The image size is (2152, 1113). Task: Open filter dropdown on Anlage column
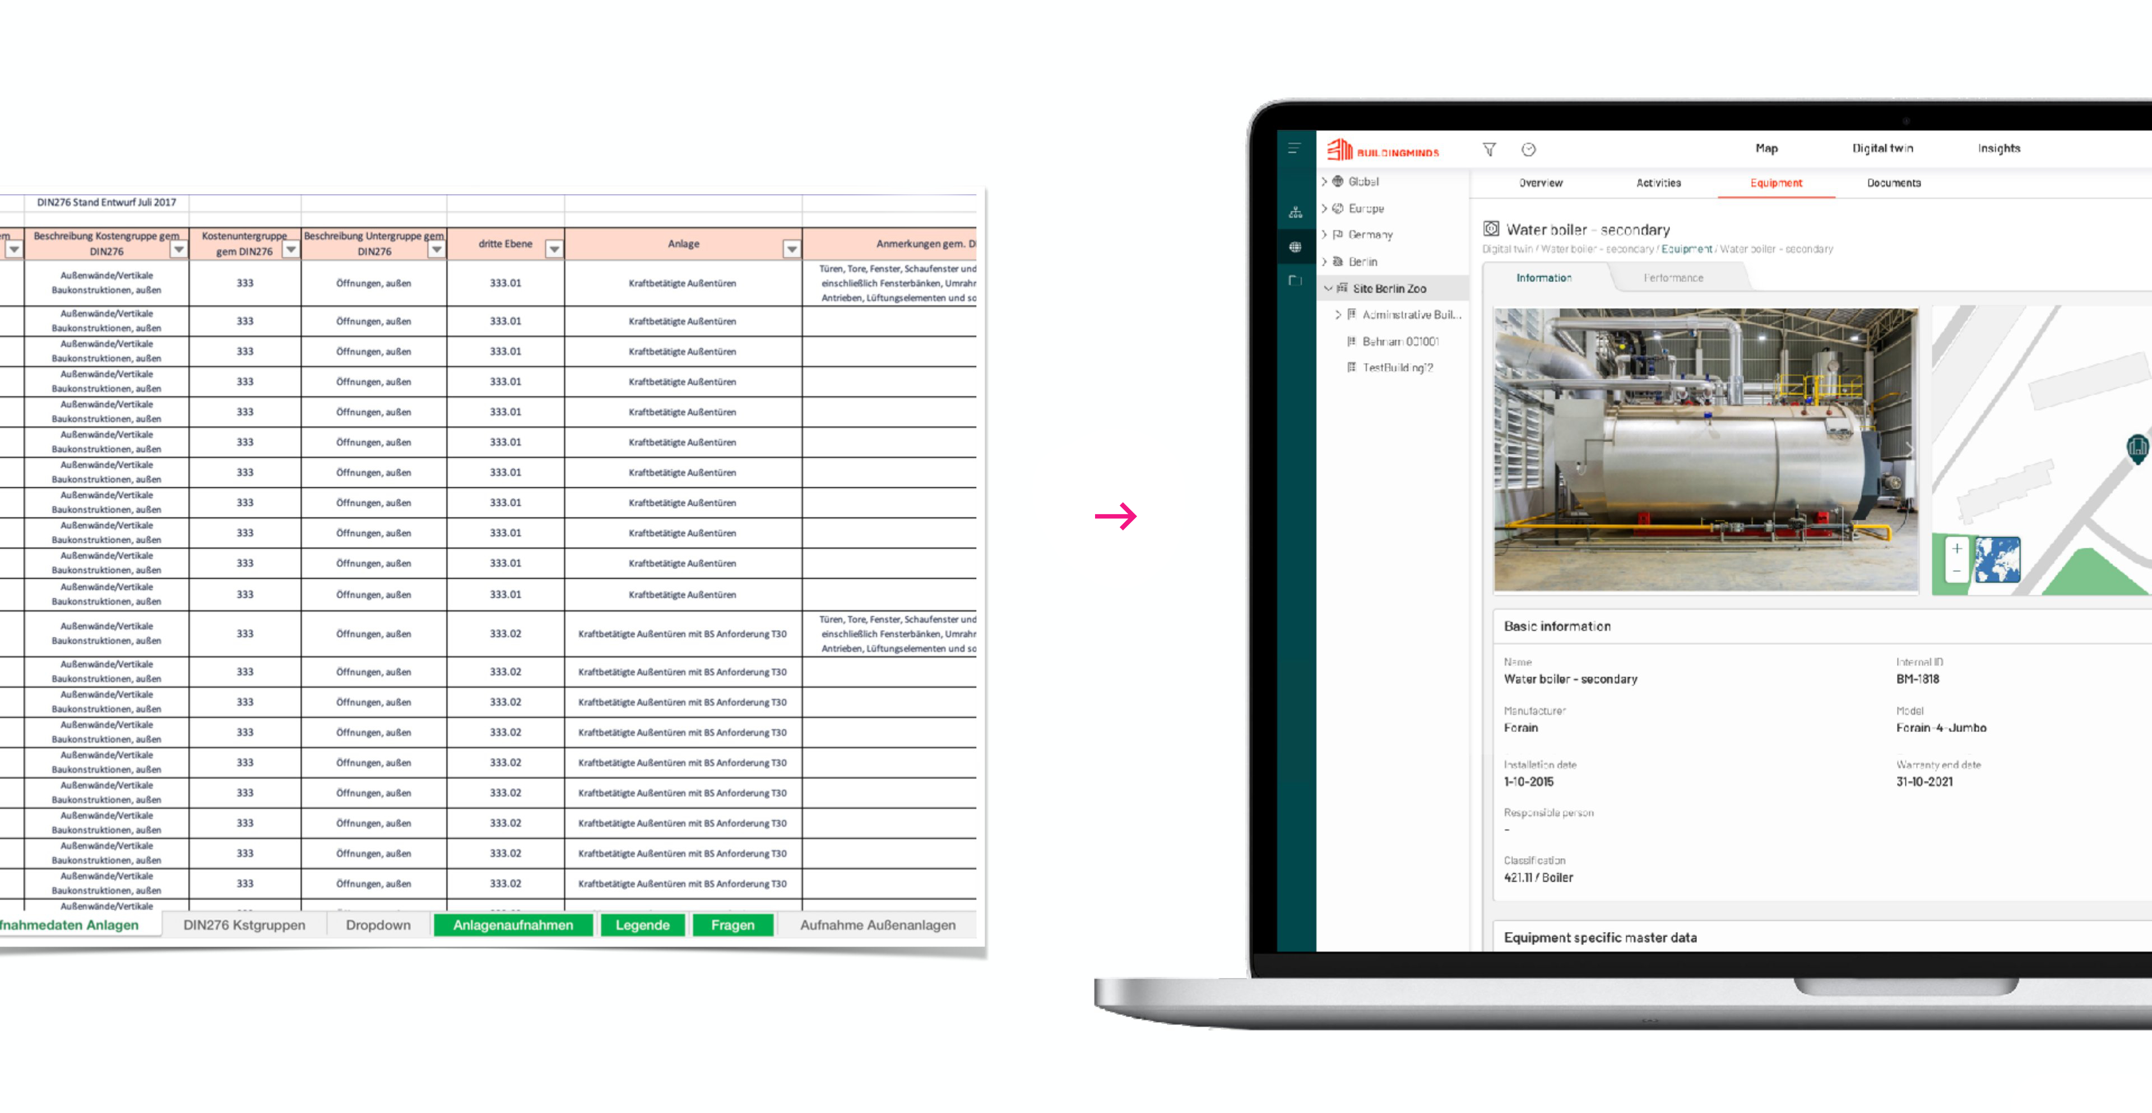pos(791,249)
